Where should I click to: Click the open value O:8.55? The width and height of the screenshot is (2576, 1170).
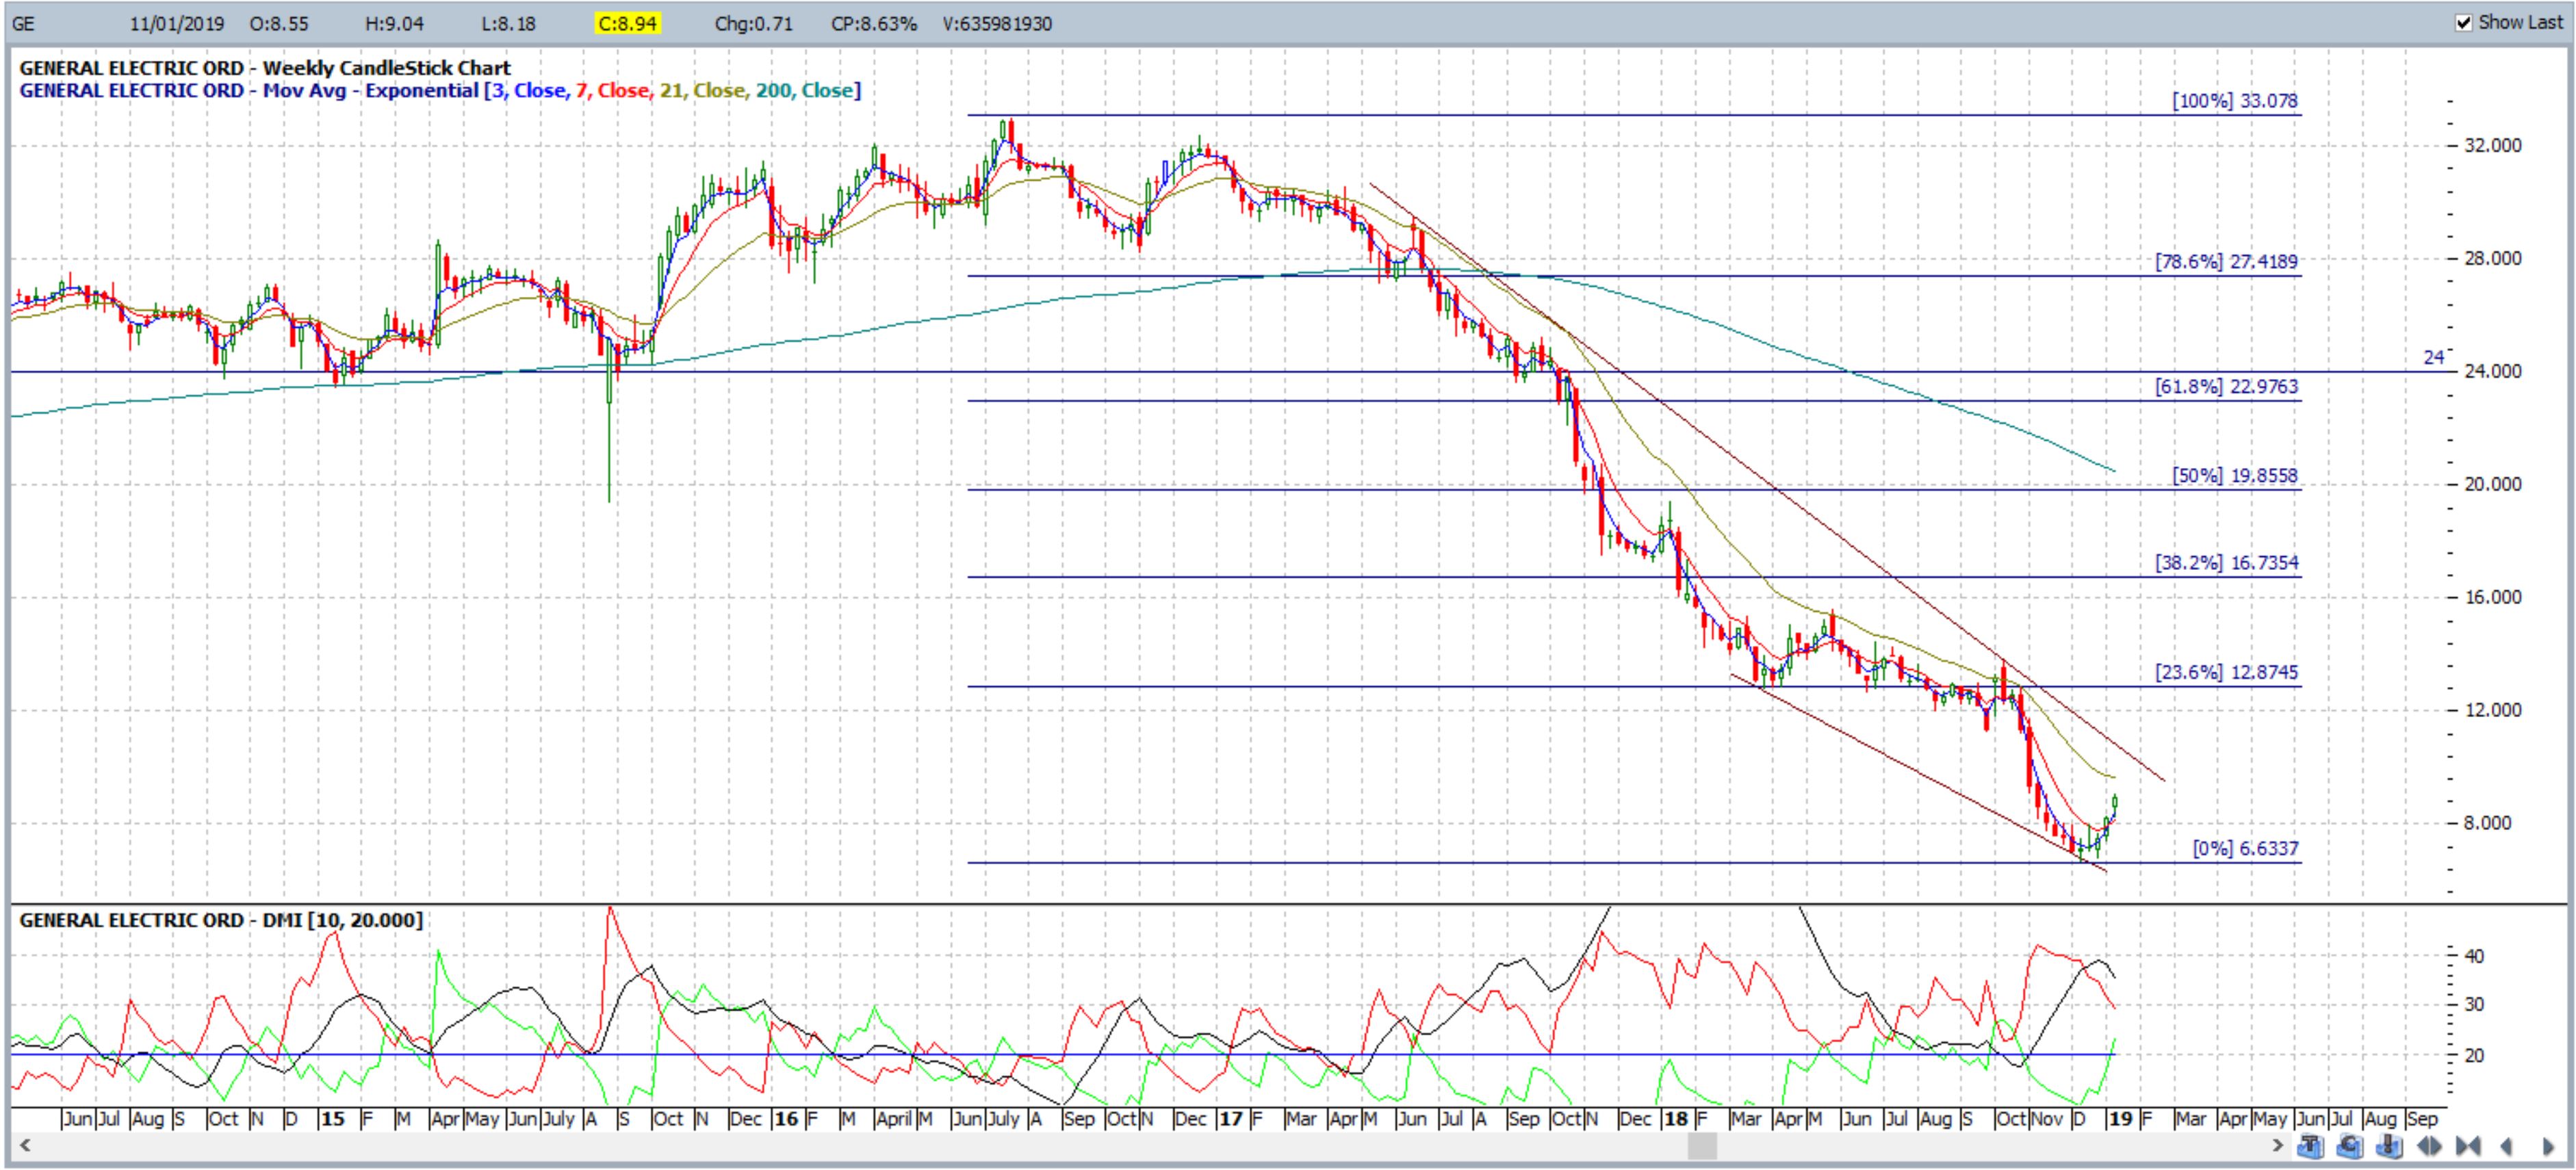[279, 23]
